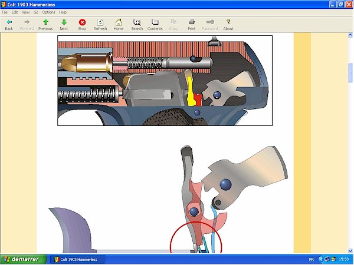Open the Edit menu
354x265 pixels.
(x=15, y=12)
